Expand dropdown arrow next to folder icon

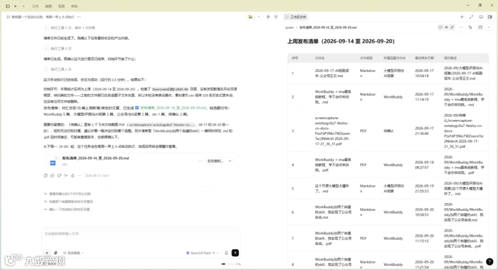pos(259,17)
